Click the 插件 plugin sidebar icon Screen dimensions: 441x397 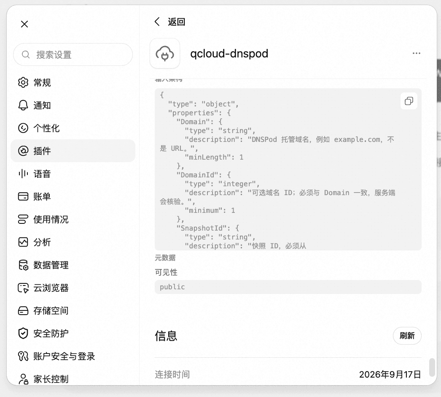[23, 151]
